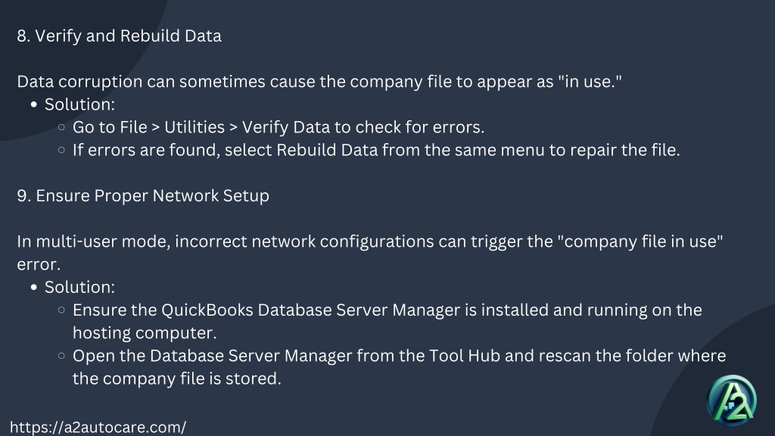Click the hollow bullet before 'If errors are found'
This screenshot has height=436, width=775.
[61, 150]
